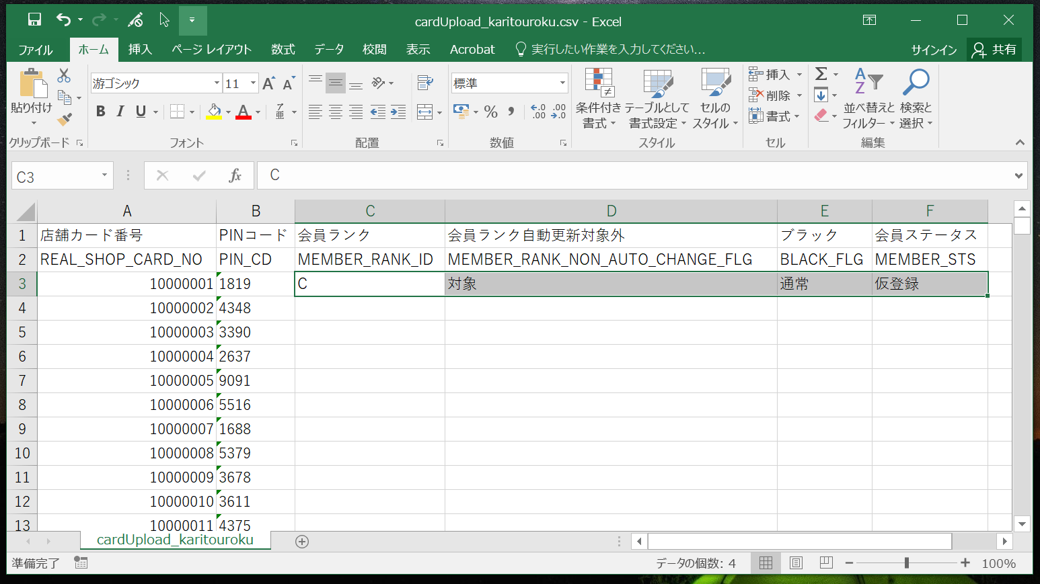
Task: Click the AutoSum sigma icon
Action: pyautogui.click(x=821, y=74)
